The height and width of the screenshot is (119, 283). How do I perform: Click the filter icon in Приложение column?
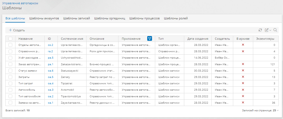click(x=150, y=38)
